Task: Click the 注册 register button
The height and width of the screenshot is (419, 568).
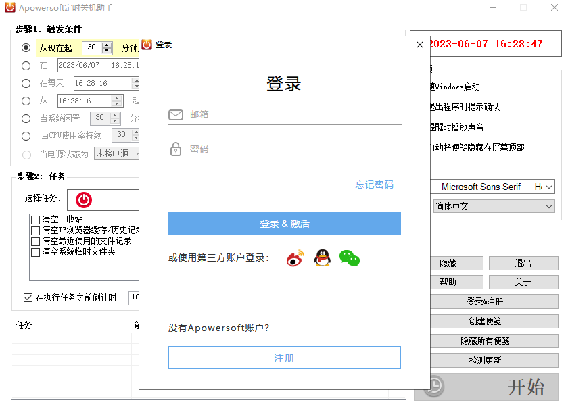Action: (x=285, y=358)
